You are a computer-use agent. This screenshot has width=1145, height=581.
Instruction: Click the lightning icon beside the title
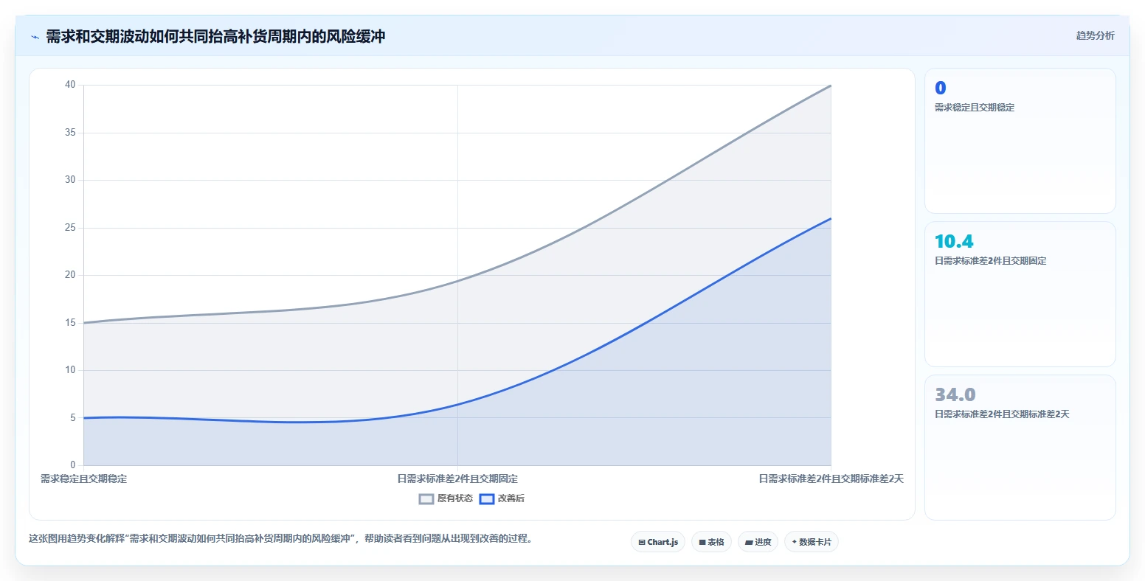35,37
